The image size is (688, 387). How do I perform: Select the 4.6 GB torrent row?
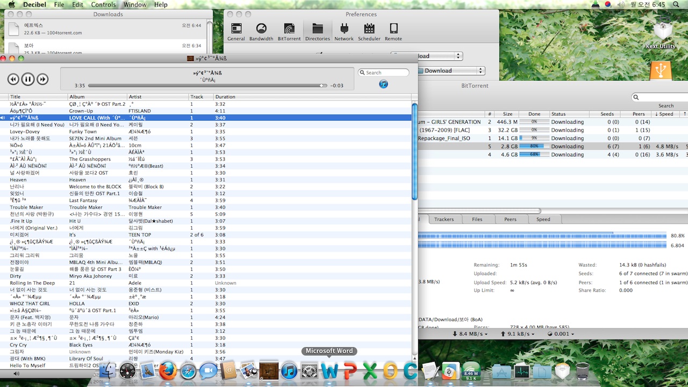click(x=553, y=154)
